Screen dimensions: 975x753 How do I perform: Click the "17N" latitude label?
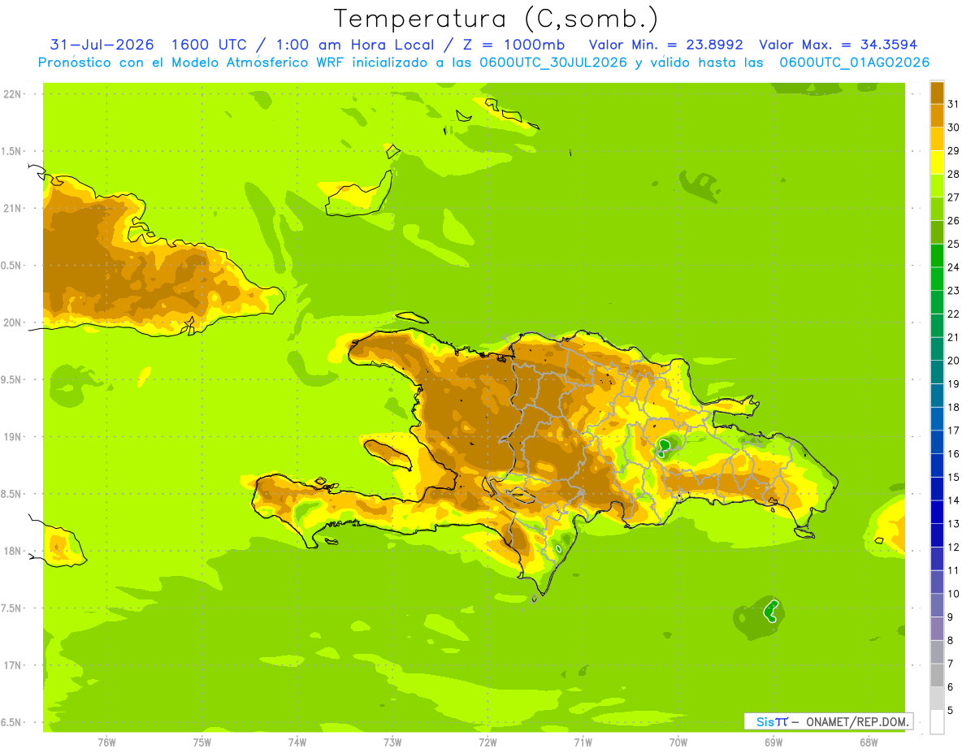12,665
